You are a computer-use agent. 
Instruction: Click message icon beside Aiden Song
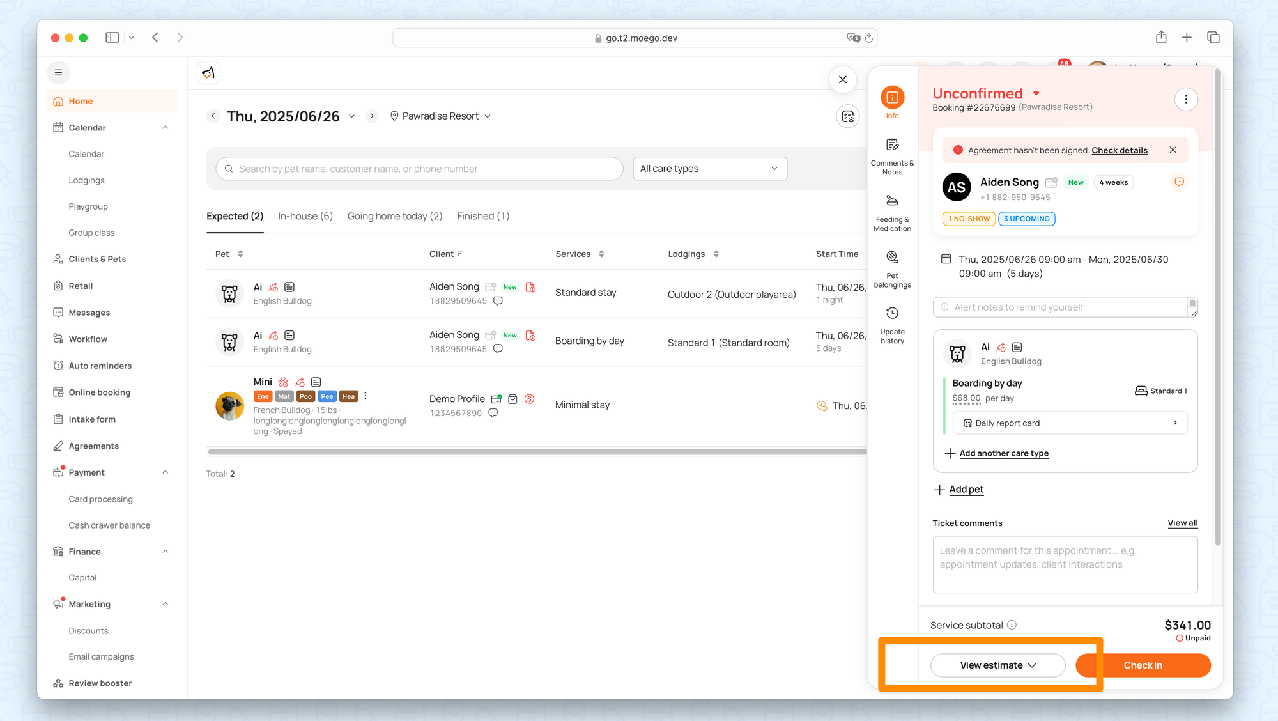pos(1179,182)
